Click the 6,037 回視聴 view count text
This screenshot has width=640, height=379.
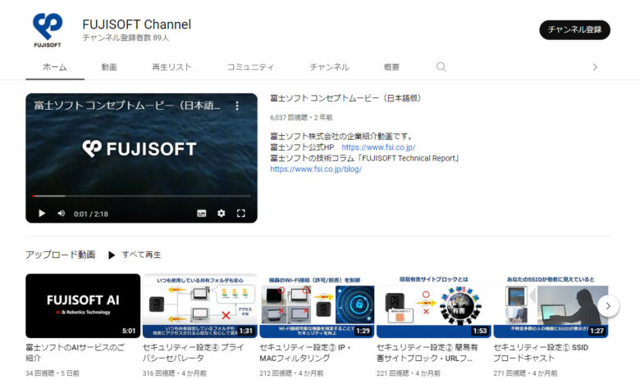tap(288, 118)
